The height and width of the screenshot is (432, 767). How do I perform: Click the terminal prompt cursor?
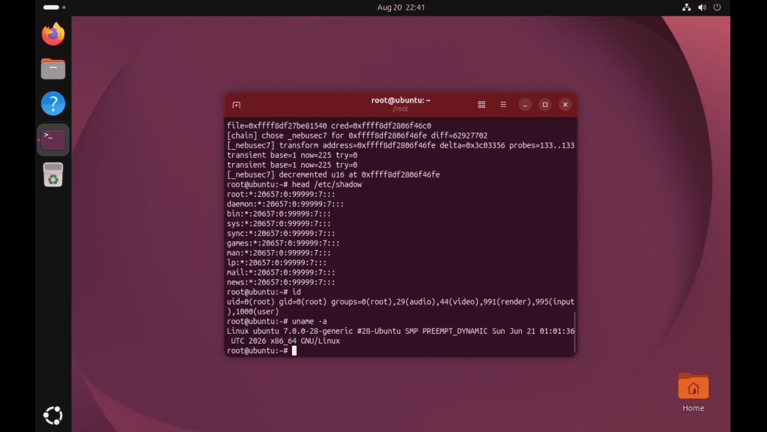[294, 350]
